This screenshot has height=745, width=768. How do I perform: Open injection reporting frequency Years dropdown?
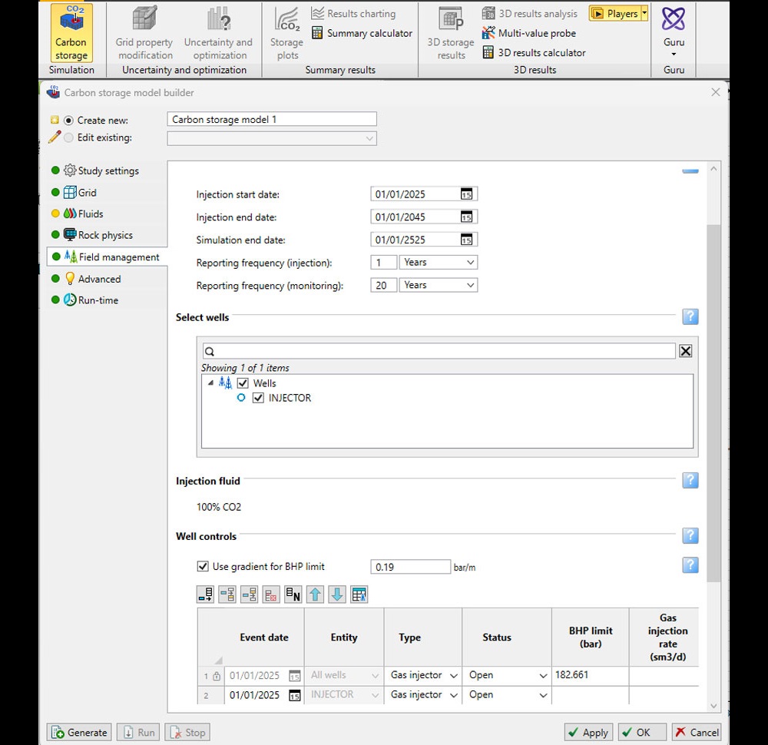tap(439, 263)
